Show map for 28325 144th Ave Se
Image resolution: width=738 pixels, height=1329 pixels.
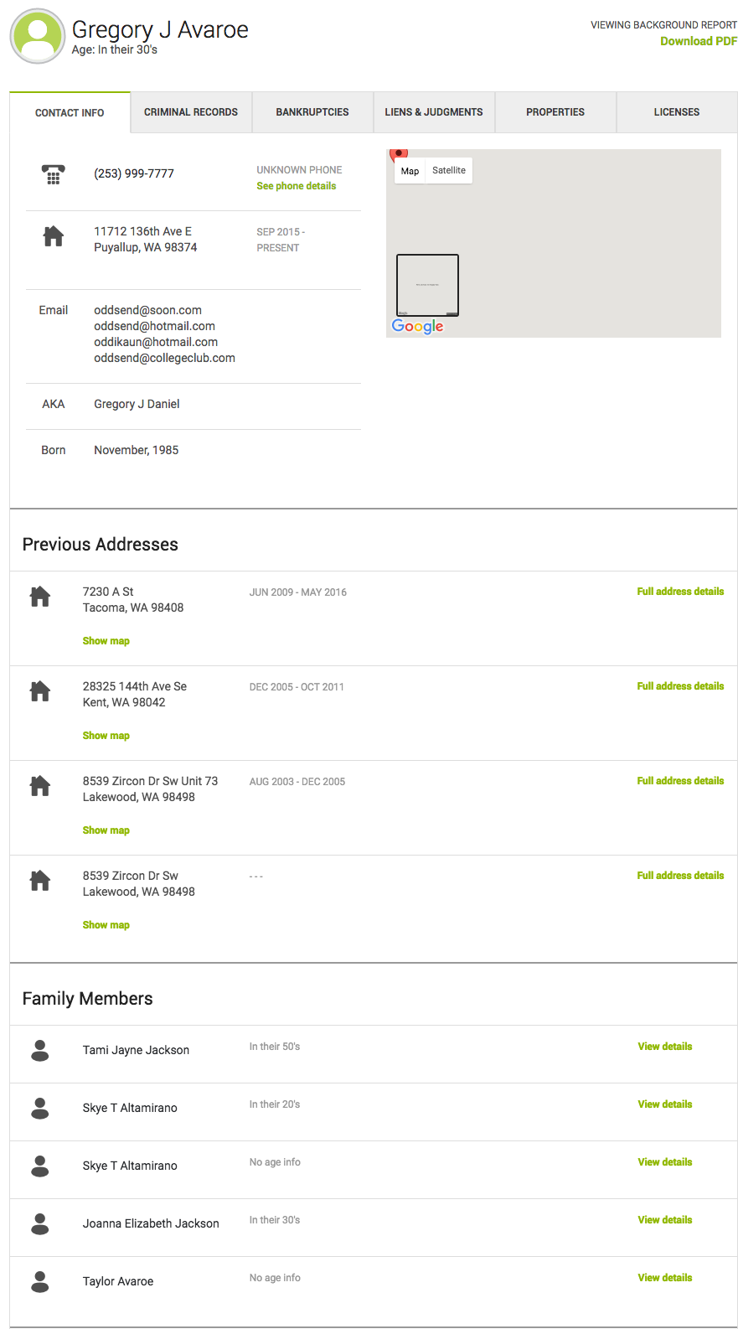point(106,736)
